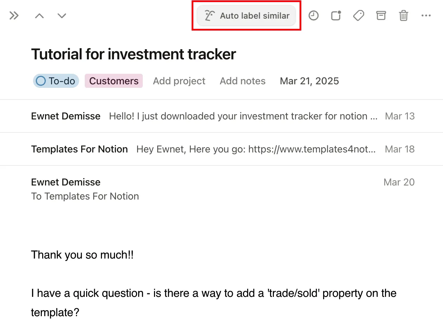The image size is (443, 326).
Task: Go to next thread with down chevron
Action: [x=62, y=15]
